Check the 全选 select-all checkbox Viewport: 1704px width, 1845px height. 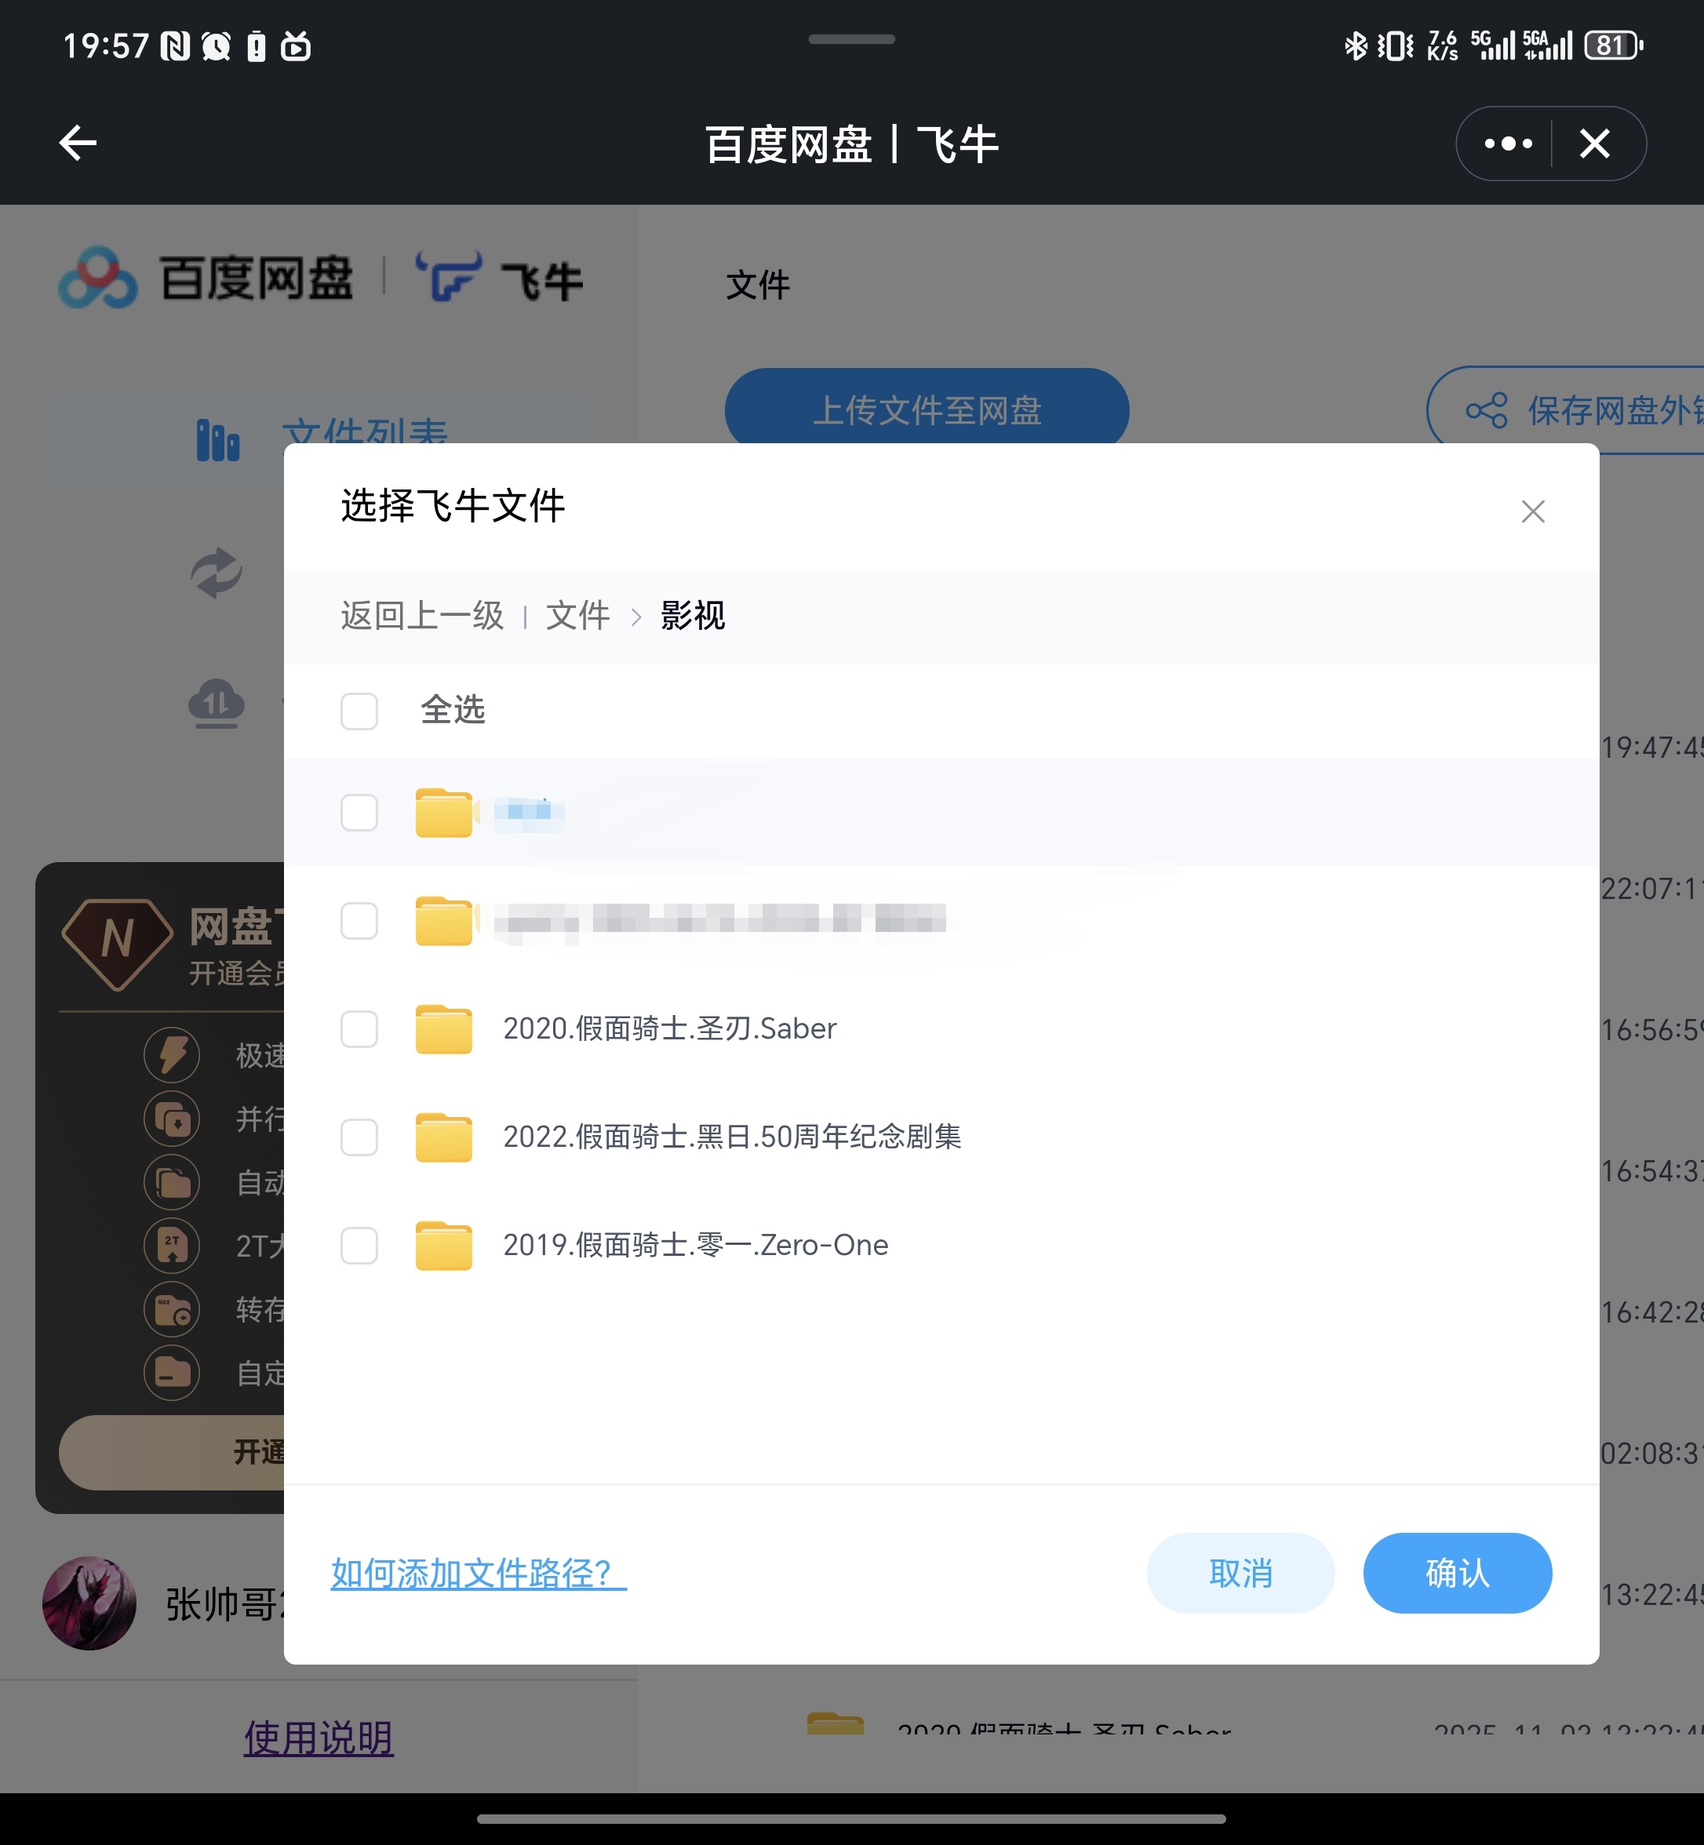[x=359, y=711]
